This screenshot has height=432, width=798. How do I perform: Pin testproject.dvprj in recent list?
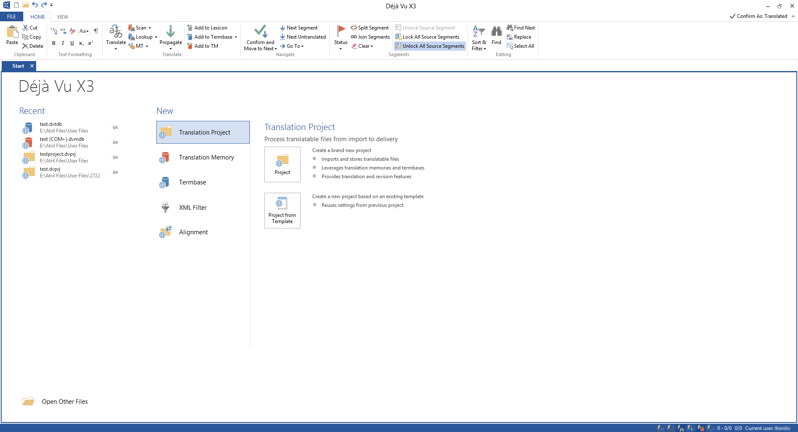[116, 157]
